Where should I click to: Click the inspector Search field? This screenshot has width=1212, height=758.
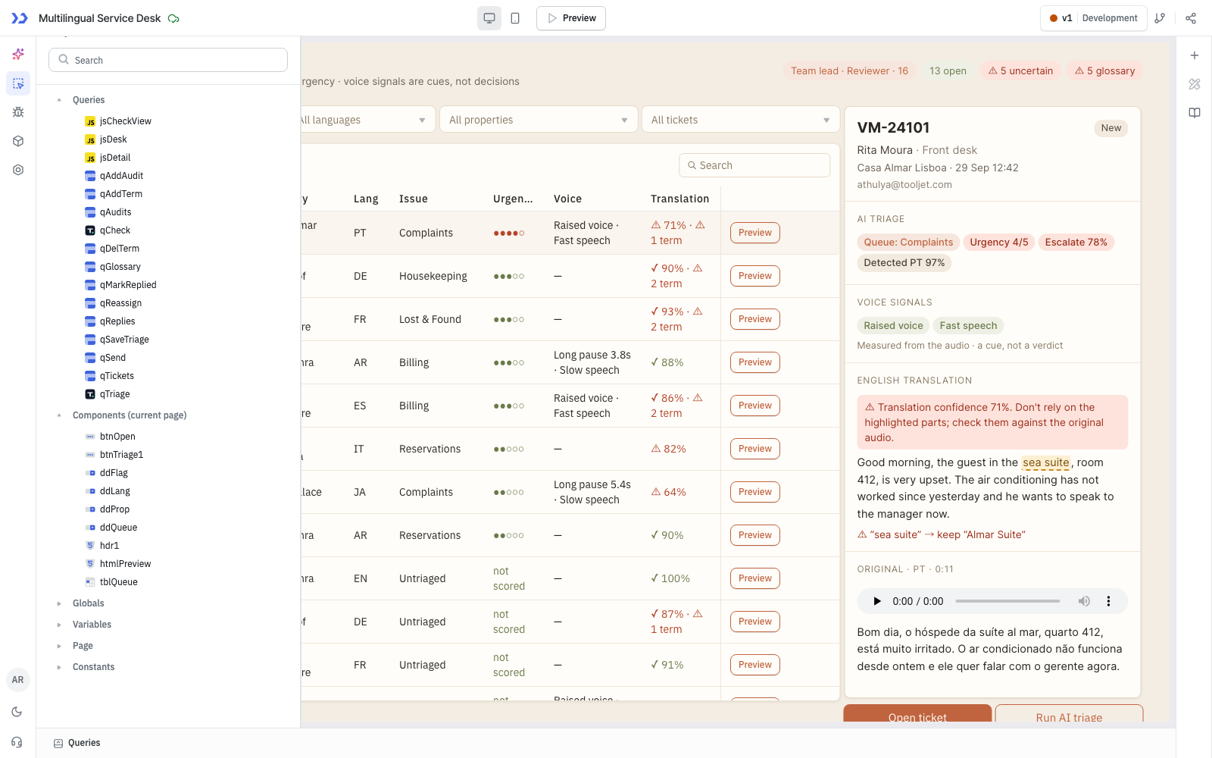tap(168, 60)
